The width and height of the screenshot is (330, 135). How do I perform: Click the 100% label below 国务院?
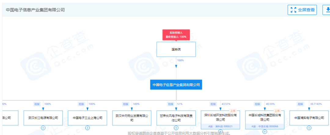click(181, 60)
